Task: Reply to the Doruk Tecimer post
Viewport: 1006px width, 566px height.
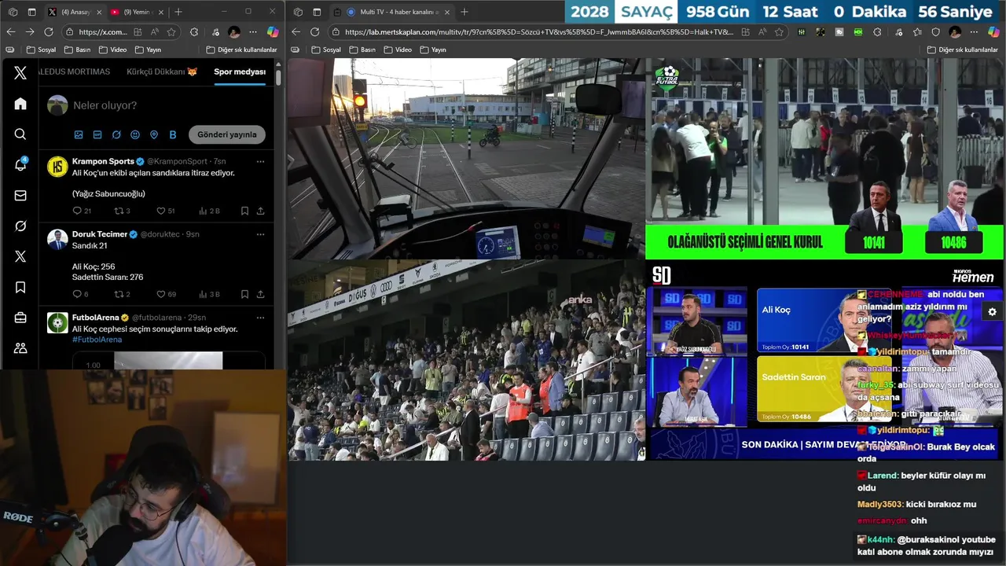Action: pos(77,294)
